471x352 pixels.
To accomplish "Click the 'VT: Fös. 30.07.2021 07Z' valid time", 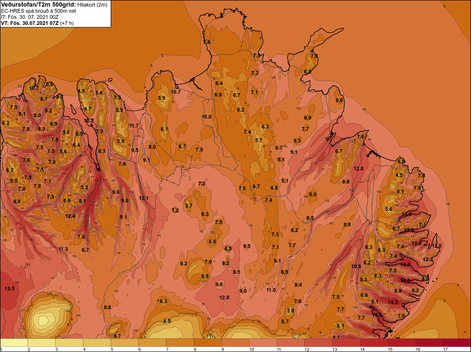I will click(30, 23).
